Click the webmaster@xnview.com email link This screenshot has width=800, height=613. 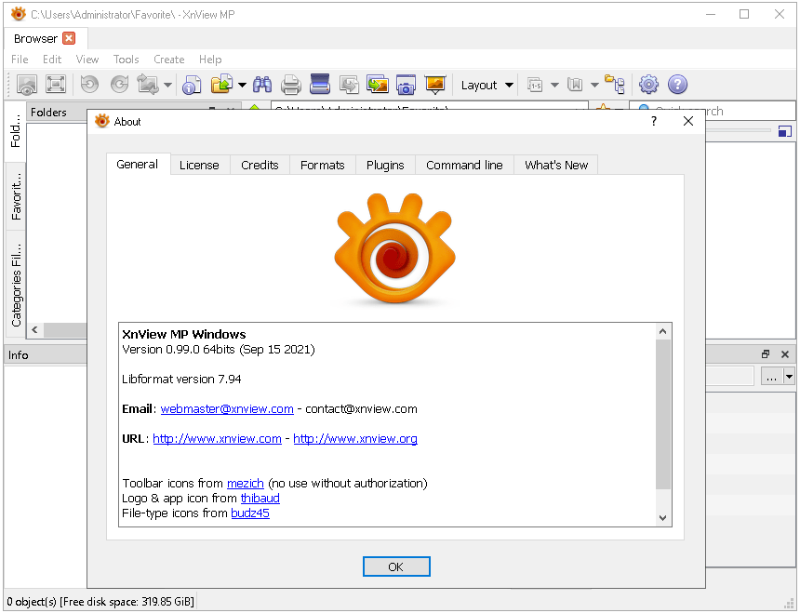coord(227,409)
